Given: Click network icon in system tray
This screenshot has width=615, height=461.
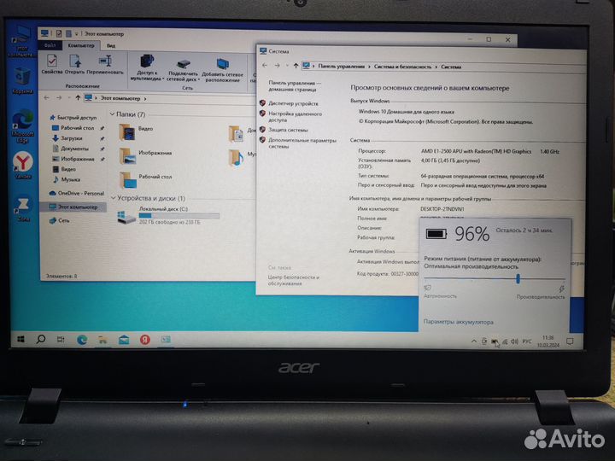Looking at the screenshot, I should tap(505, 341).
